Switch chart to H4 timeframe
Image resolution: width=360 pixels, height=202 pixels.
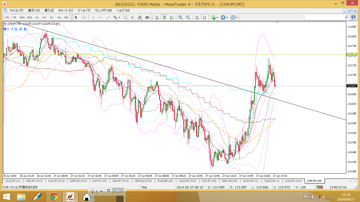[x=44, y=17]
